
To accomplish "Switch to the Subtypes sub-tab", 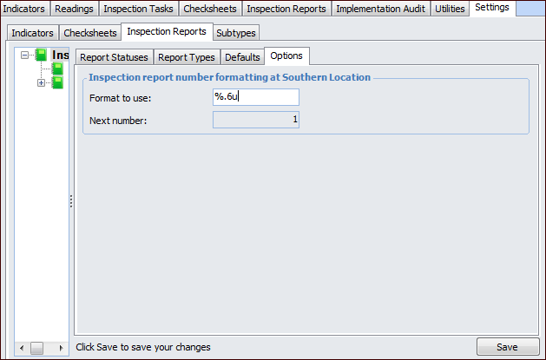I will 236,33.
